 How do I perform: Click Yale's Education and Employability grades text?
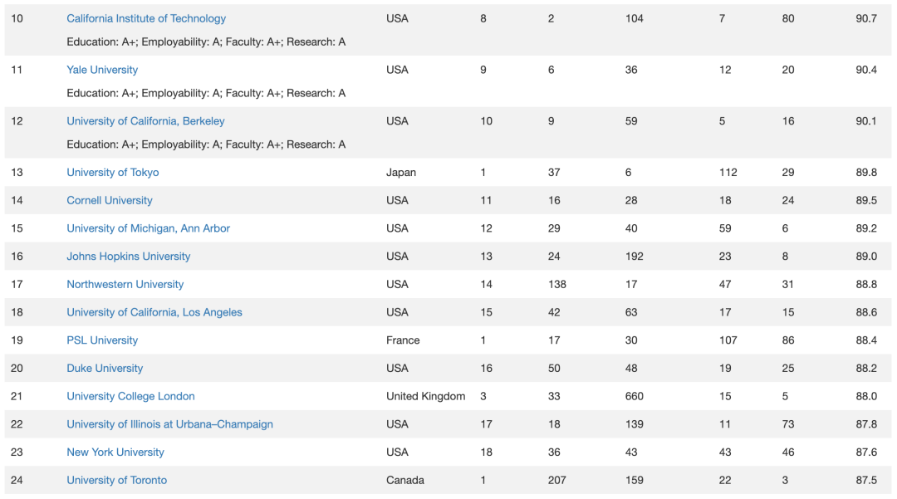click(144, 93)
